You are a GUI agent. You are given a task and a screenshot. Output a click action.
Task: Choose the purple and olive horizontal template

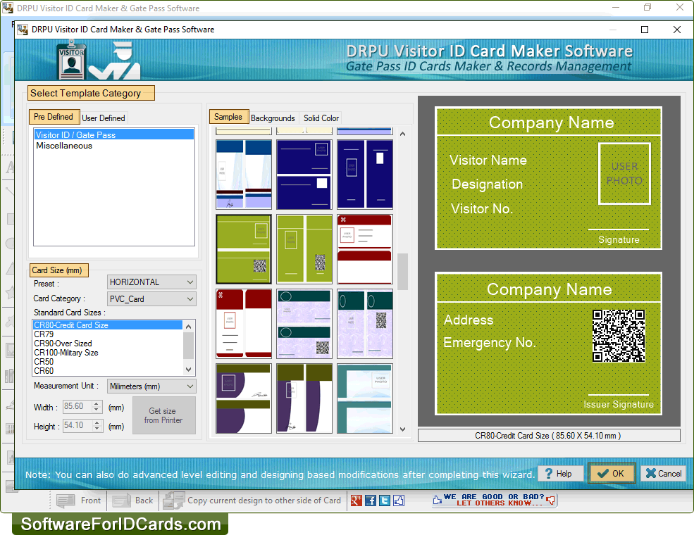244,398
